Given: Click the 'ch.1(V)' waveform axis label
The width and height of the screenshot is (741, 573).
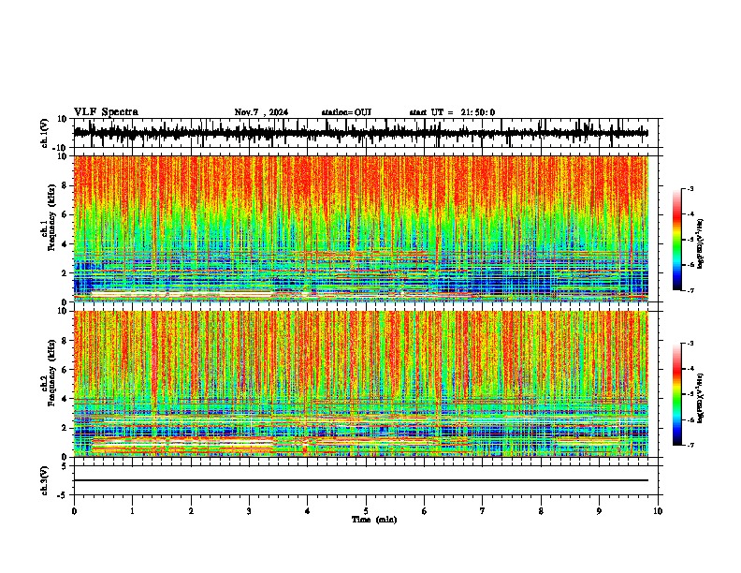Looking at the screenshot, I should click(x=44, y=133).
